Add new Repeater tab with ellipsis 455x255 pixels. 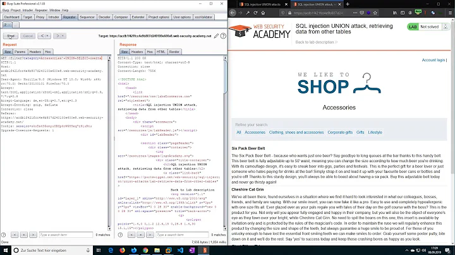coord(16,25)
